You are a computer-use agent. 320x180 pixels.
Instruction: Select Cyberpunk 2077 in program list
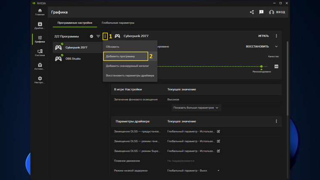tap(78, 48)
